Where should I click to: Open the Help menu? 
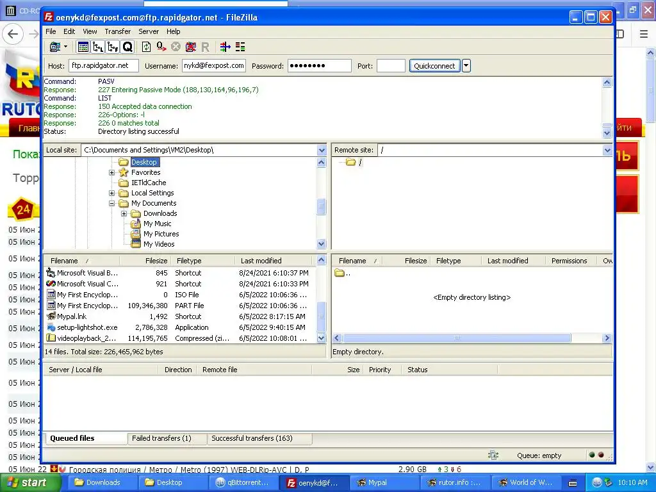pos(173,31)
